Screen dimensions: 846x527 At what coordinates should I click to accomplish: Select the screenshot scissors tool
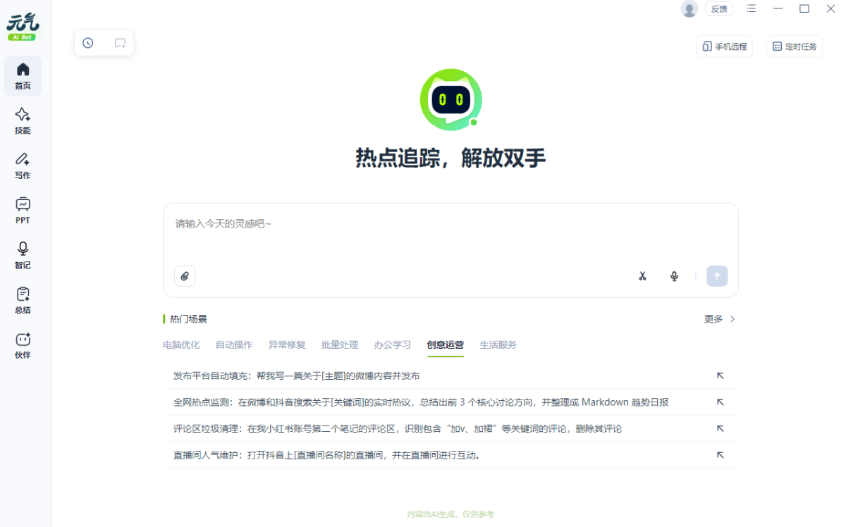tap(642, 276)
